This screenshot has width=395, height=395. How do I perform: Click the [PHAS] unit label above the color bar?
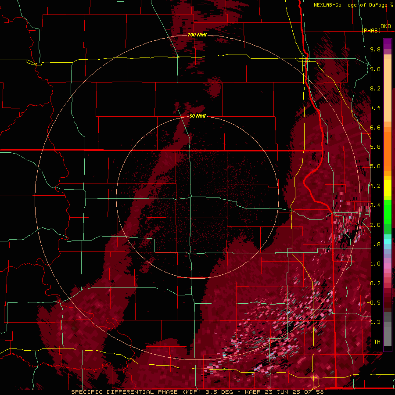[x=371, y=30]
